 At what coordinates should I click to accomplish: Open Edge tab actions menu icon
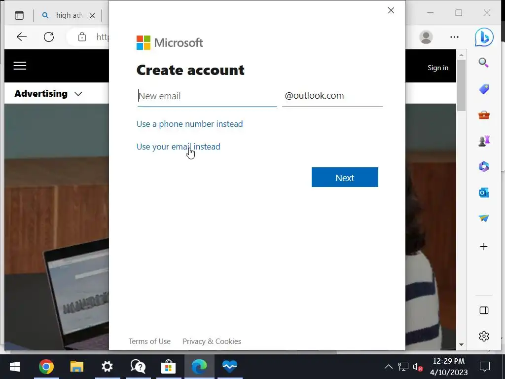tap(19, 15)
